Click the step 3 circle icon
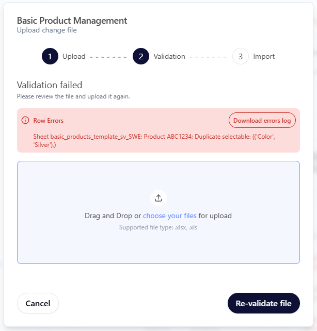 pos(241,57)
